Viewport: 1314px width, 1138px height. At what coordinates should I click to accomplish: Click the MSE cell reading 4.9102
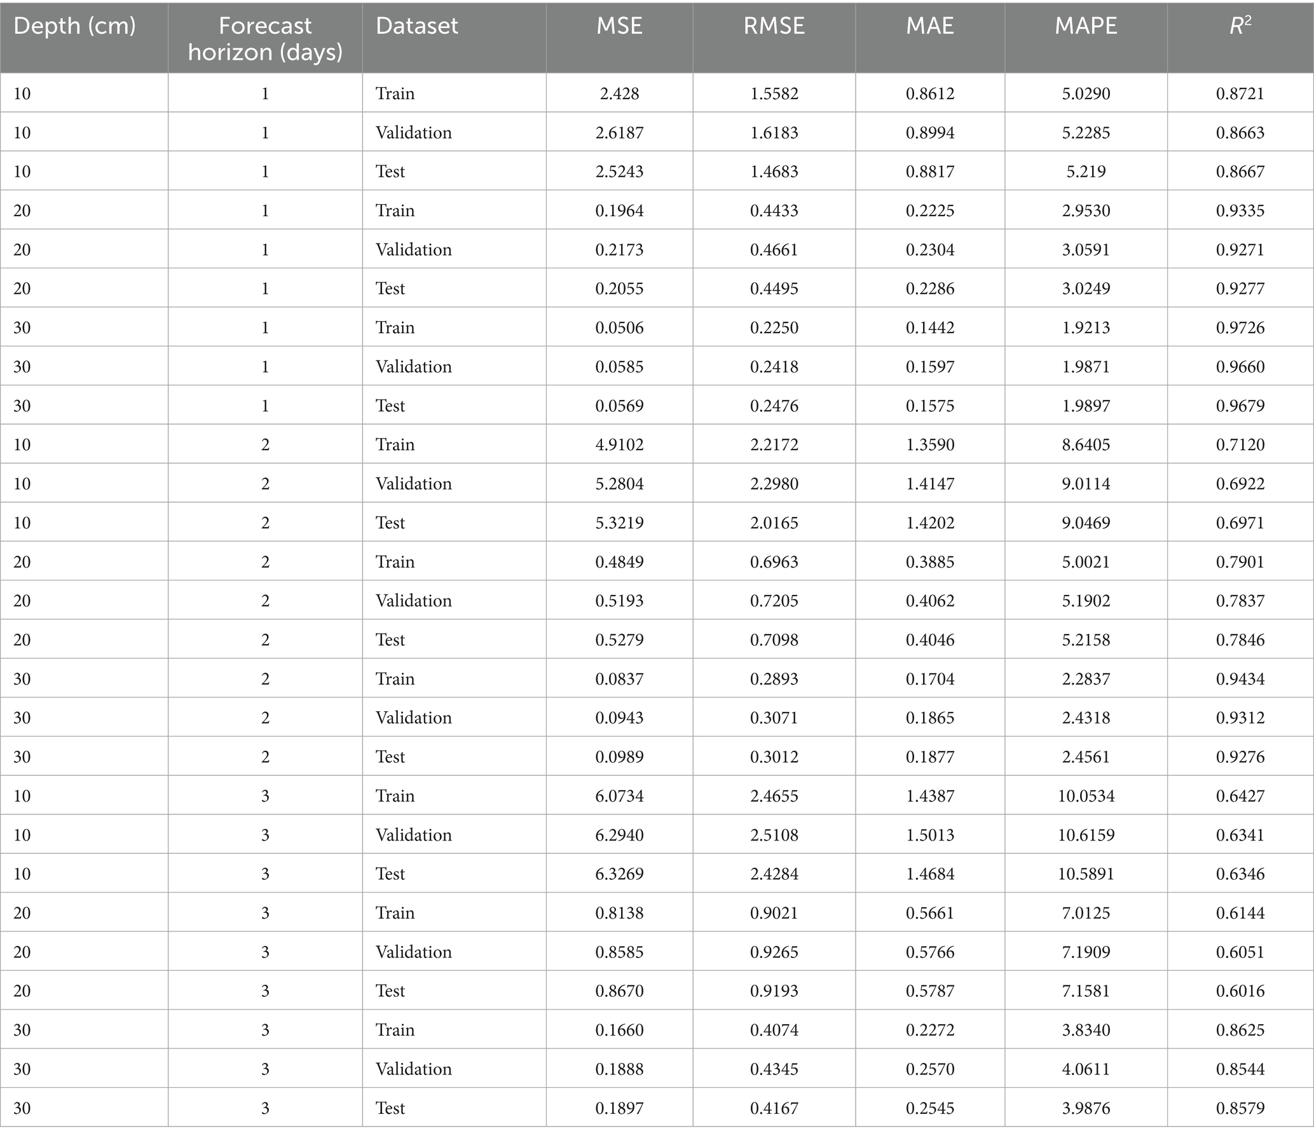click(x=619, y=444)
